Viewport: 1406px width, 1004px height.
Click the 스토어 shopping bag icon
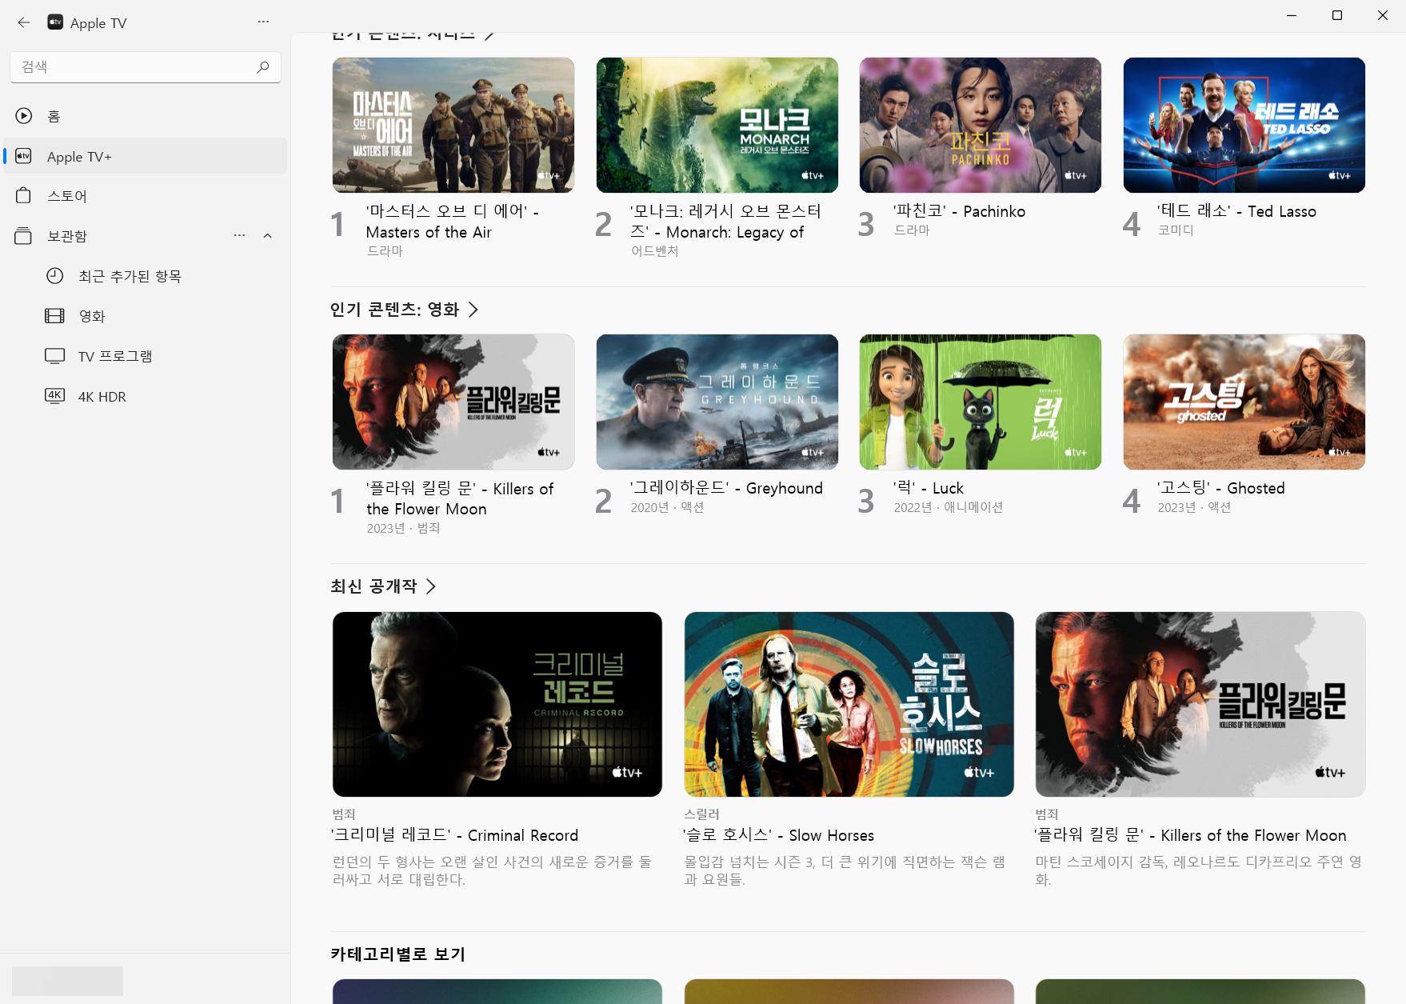[x=24, y=196]
